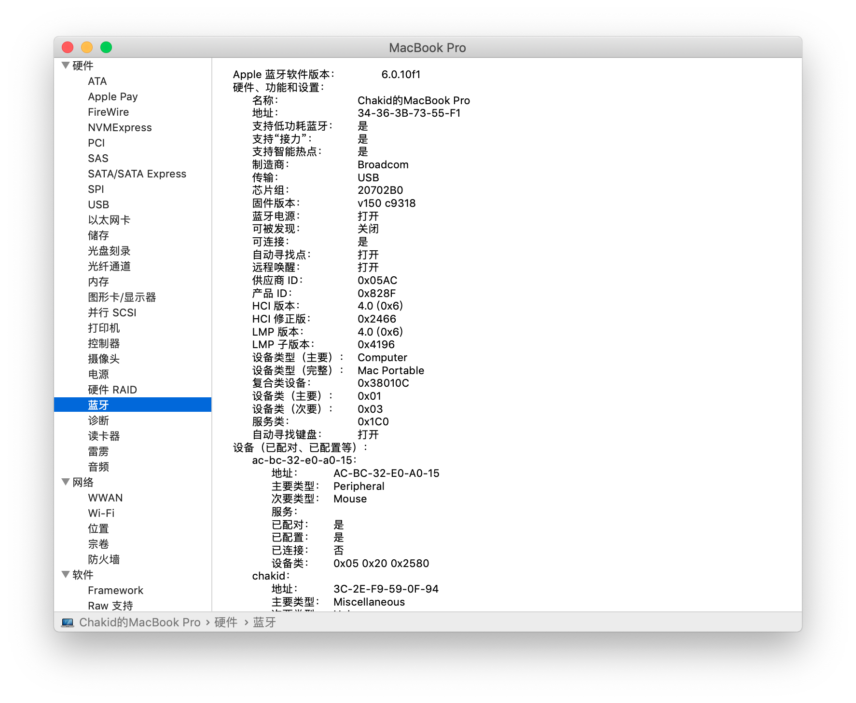The image size is (856, 703).
Task: Click the chipset value 20702B0
Action: click(380, 190)
